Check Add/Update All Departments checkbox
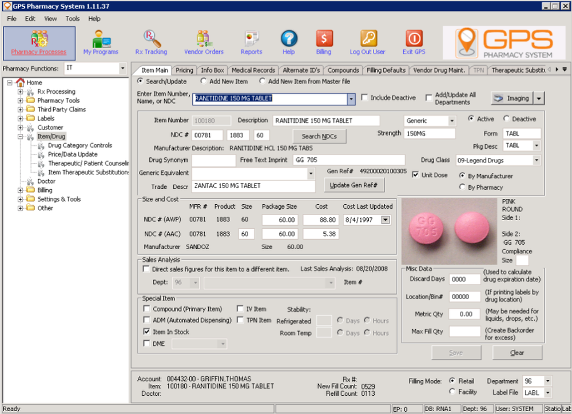 [429, 97]
